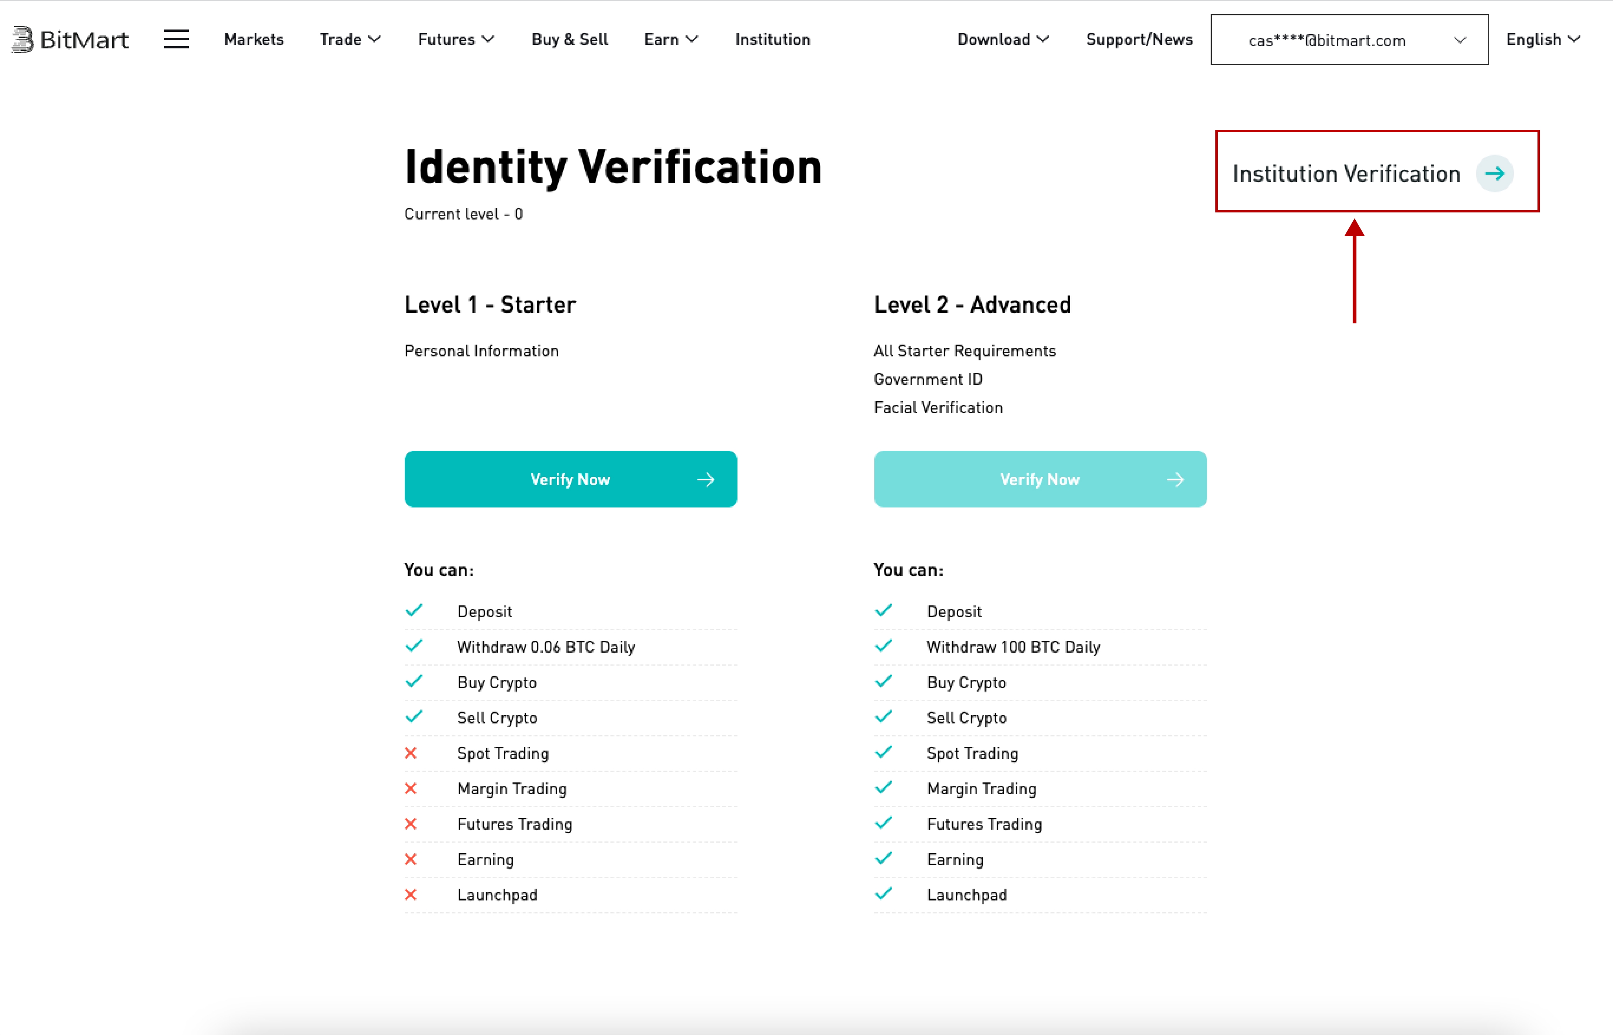Open the Institution menu item
Viewport: 1613px width, 1035px height.
tap(772, 40)
